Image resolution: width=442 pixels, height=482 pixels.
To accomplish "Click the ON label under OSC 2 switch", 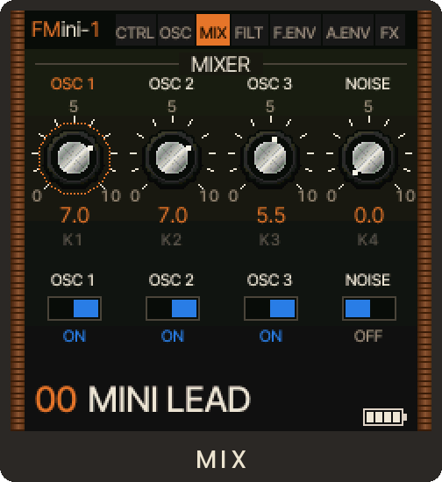I will tap(173, 336).
